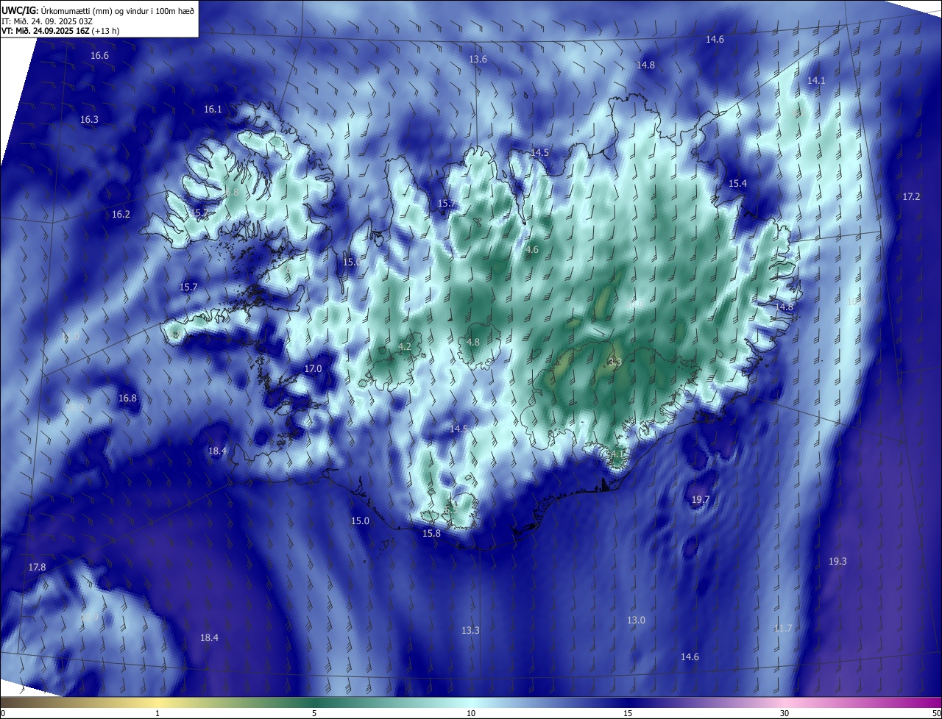Click the color scale label 50
The height and width of the screenshot is (719, 942).
tap(936, 713)
